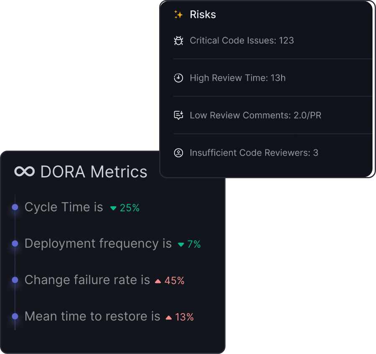
Task: Click the red up arrow next to 45%
Action: coord(158,281)
